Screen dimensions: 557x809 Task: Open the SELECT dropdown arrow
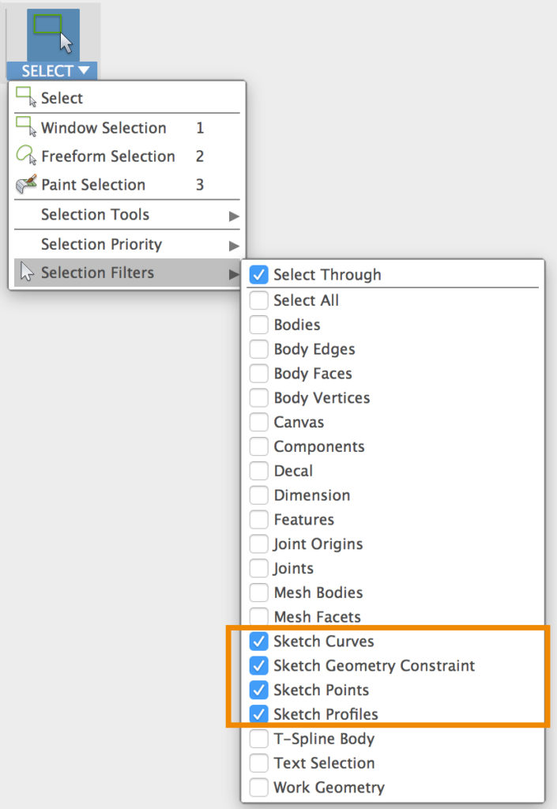(x=82, y=70)
